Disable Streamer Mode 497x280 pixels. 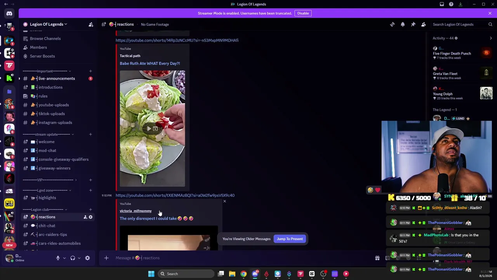[x=303, y=13]
